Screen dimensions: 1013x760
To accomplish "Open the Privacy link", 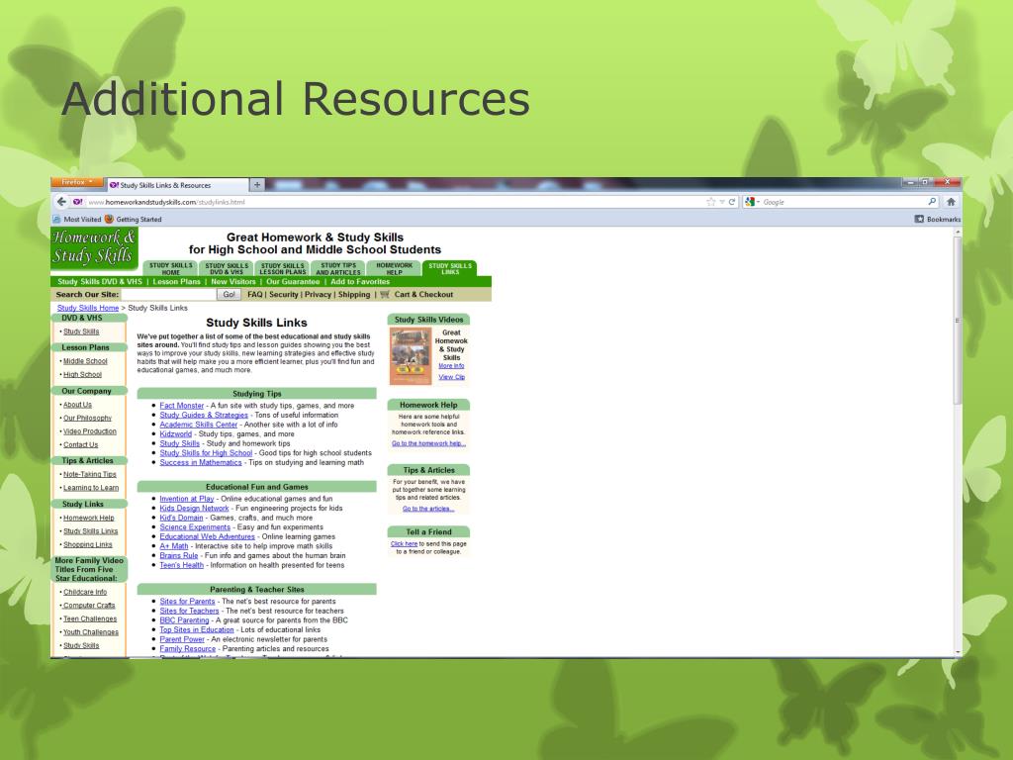I will [x=318, y=294].
